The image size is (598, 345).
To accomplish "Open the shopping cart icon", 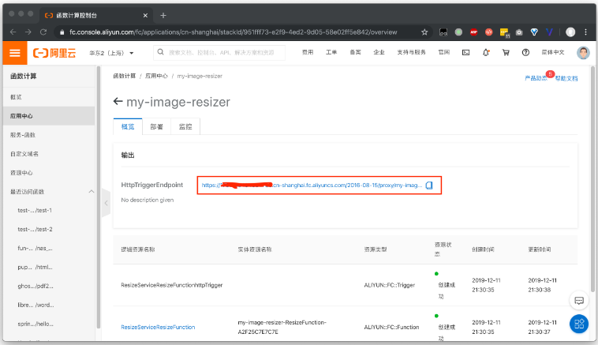I will click(506, 53).
